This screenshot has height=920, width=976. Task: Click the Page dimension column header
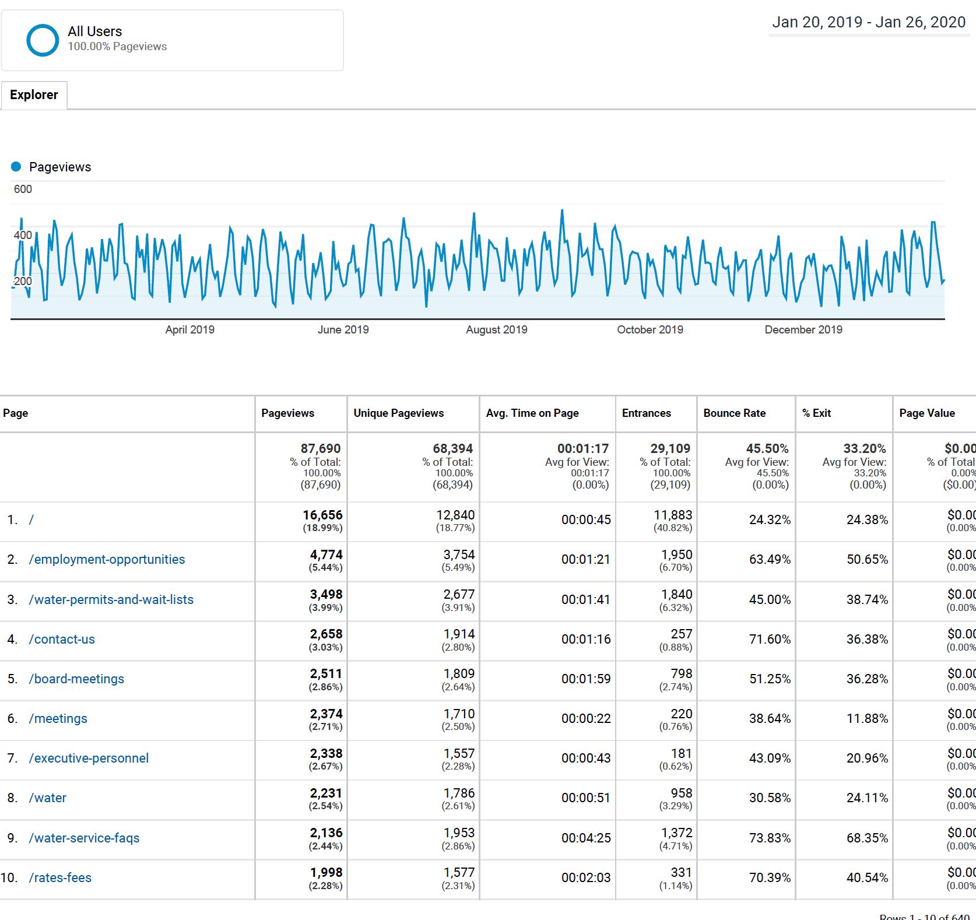click(16, 413)
